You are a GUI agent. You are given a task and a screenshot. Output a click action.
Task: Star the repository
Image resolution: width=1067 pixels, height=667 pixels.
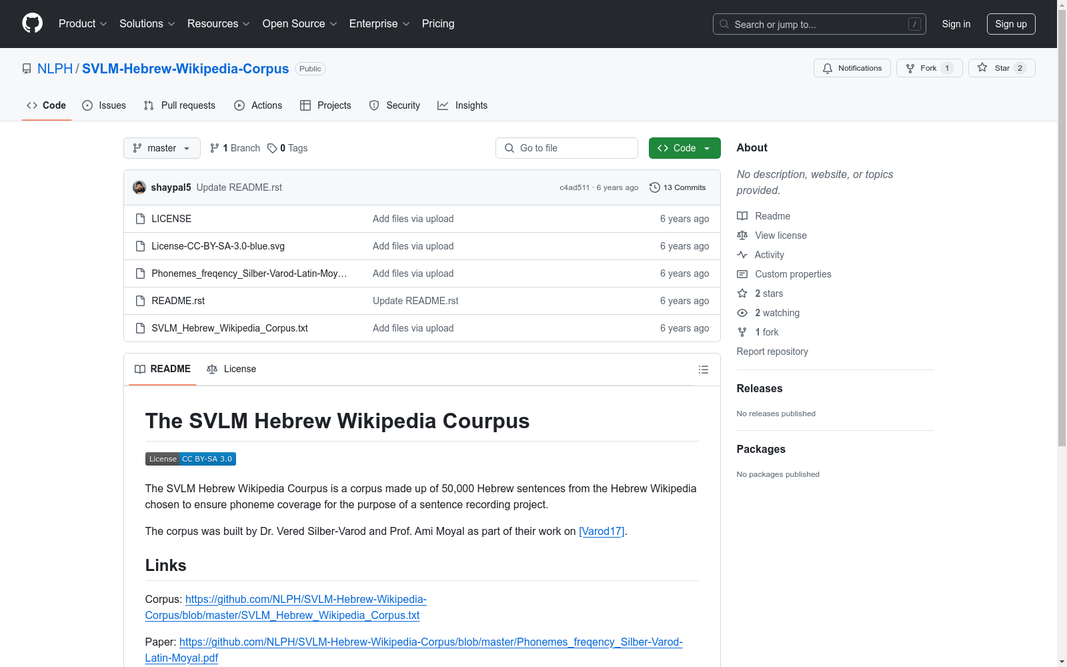point(1002,68)
